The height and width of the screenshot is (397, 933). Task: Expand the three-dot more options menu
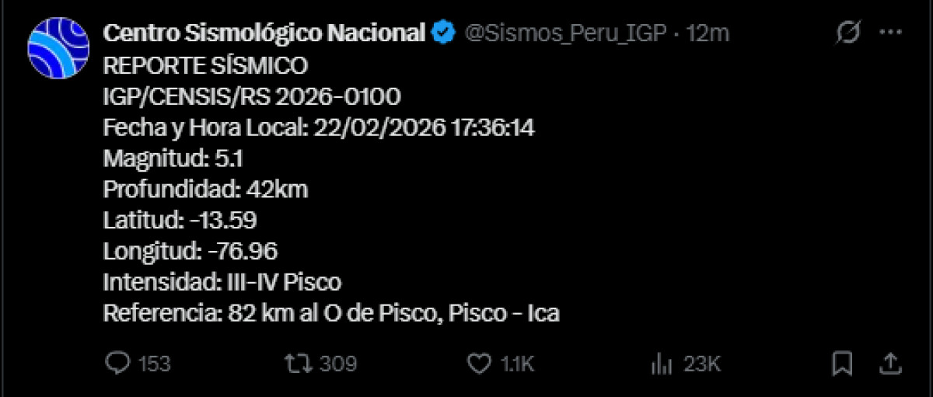tap(890, 33)
